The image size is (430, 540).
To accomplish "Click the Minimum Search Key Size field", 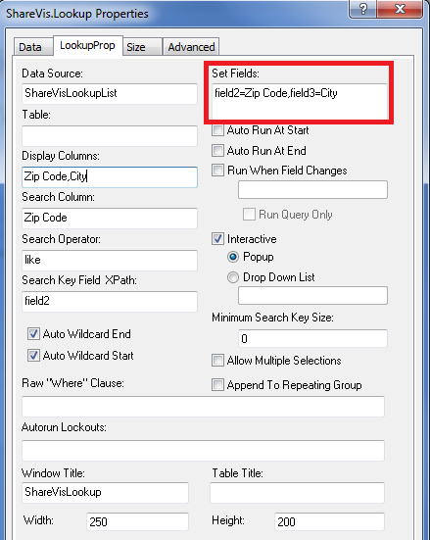I will click(x=312, y=338).
